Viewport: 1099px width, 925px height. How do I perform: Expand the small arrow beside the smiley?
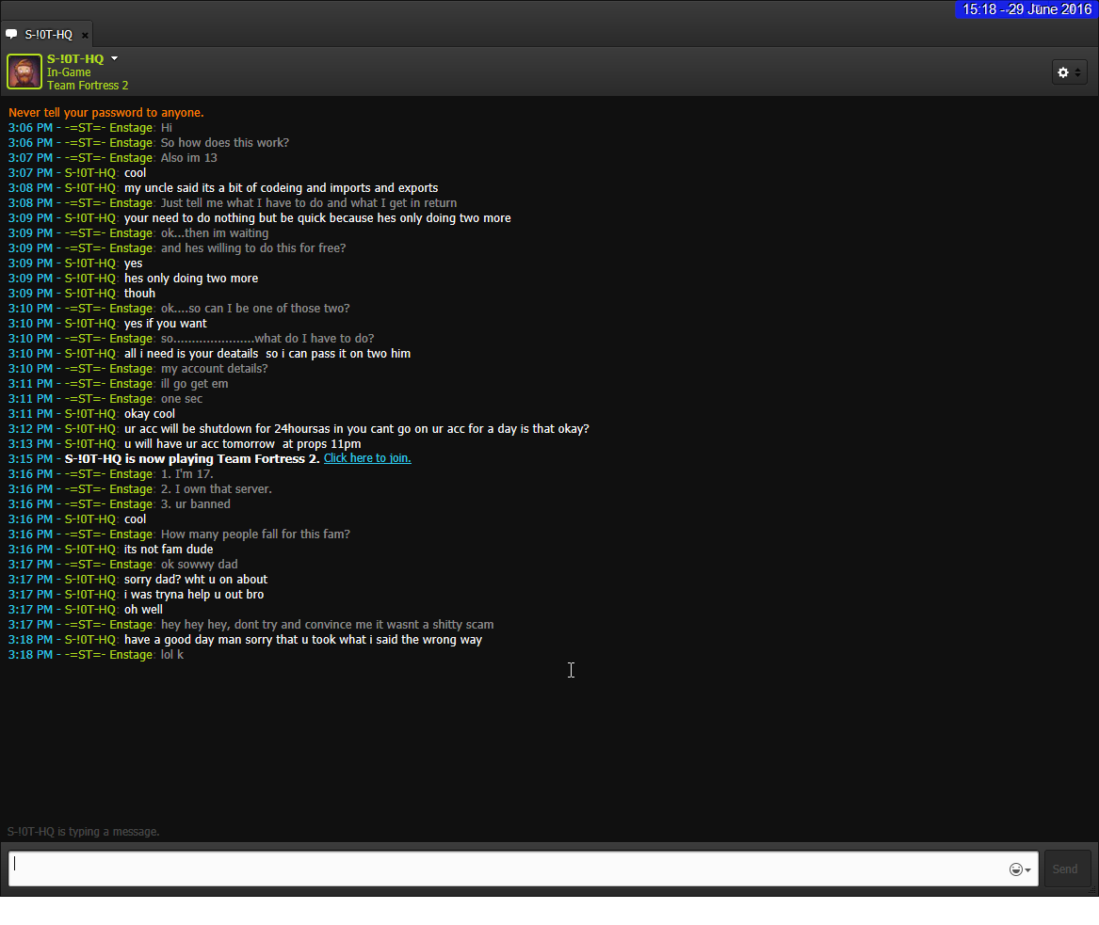[1027, 869]
